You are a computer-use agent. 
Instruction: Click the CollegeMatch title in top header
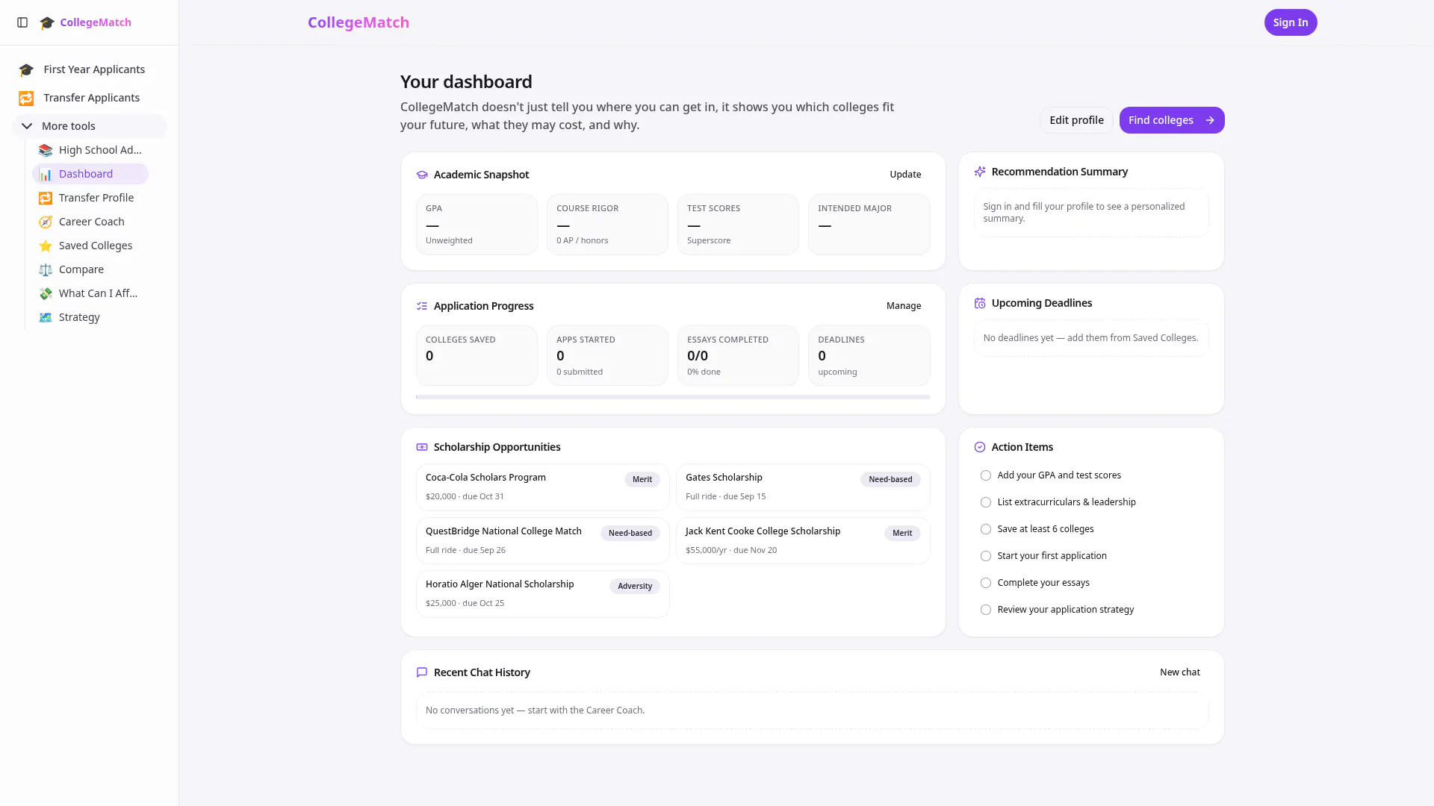358,22
